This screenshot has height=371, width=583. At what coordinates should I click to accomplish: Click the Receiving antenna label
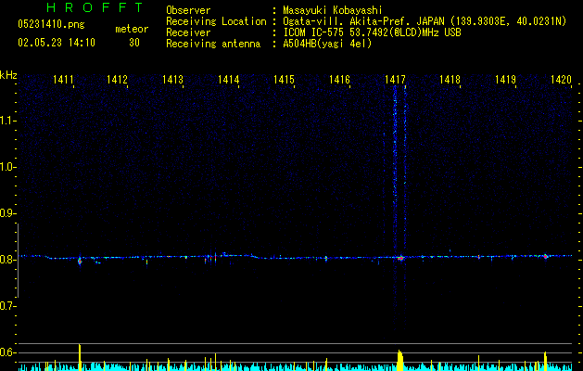(x=213, y=44)
